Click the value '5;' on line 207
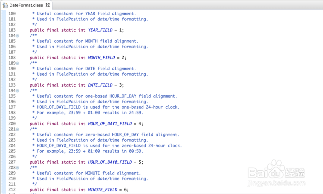Viewport: 323px width, 194px height. (141, 162)
